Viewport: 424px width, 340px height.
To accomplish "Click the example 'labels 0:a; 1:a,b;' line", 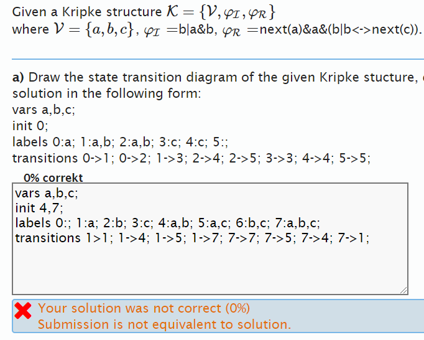I will click(x=121, y=142).
